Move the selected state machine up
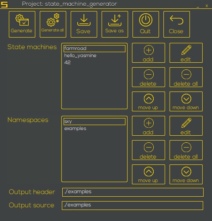212x221 pixels. [148, 102]
